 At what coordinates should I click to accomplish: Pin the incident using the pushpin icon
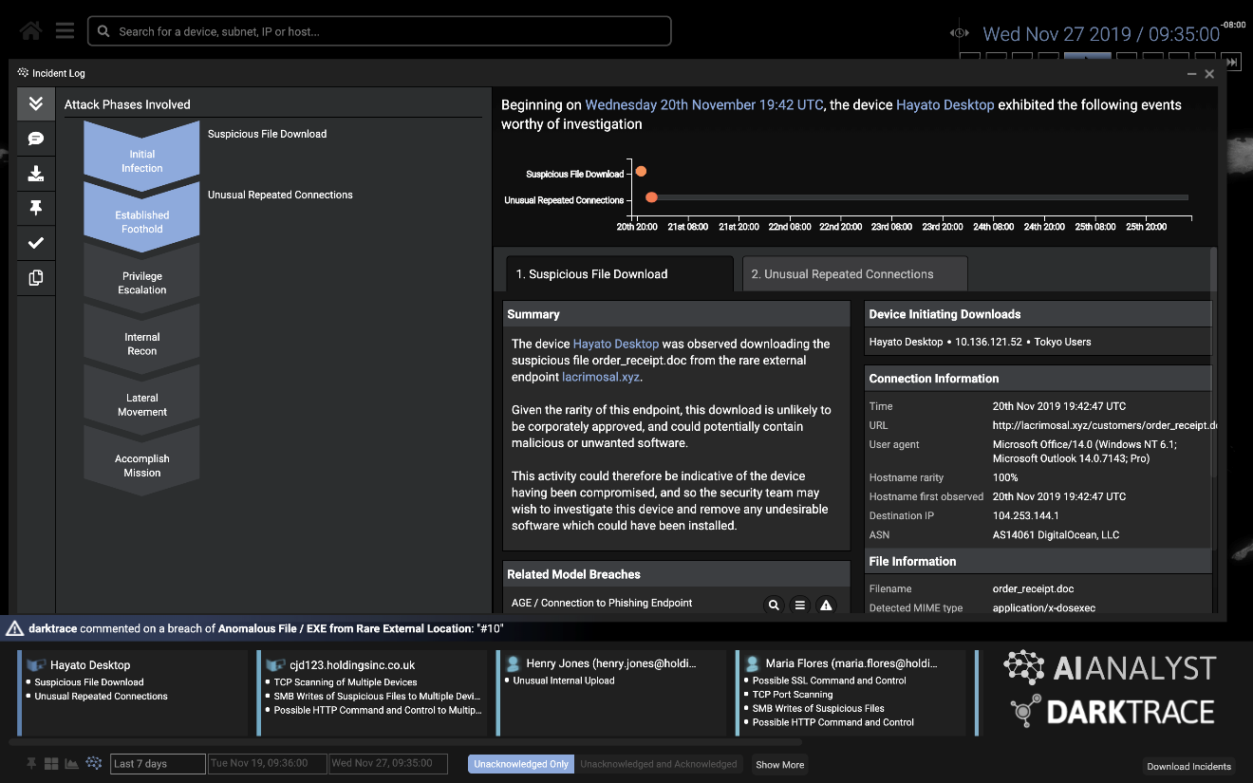point(36,208)
